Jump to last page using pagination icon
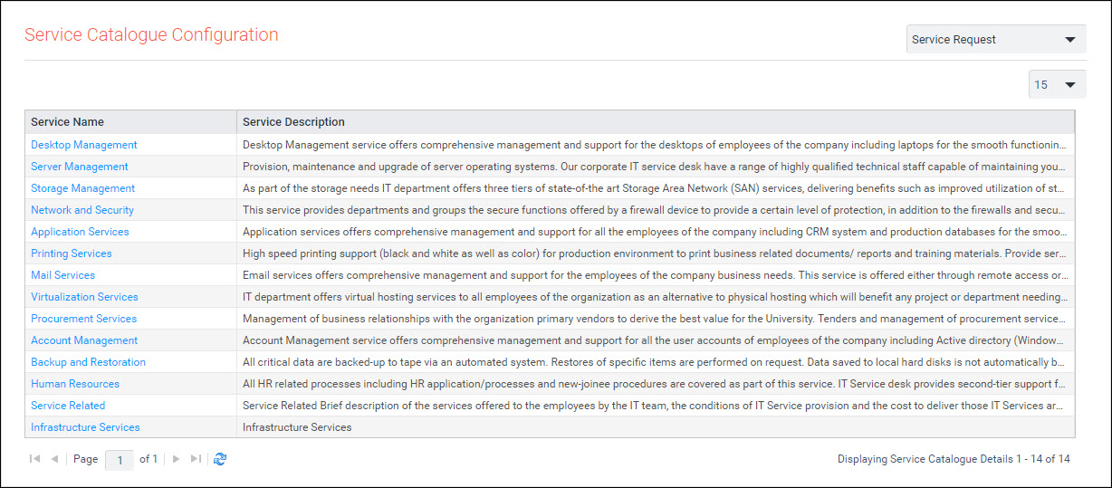The image size is (1112, 488). 196,459
